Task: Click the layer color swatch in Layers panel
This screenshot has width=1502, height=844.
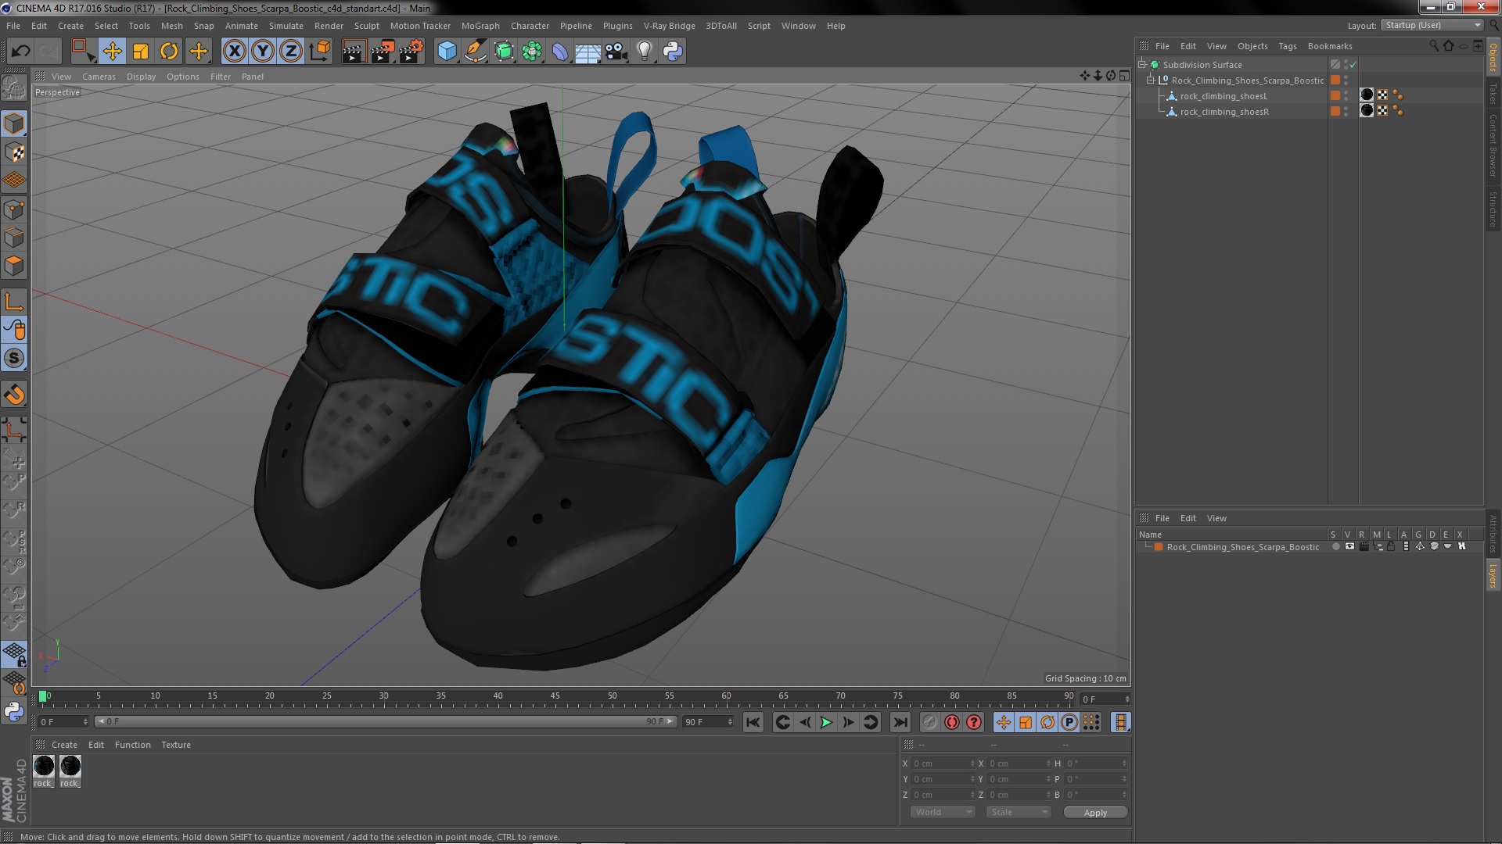Action: pyautogui.click(x=1159, y=547)
